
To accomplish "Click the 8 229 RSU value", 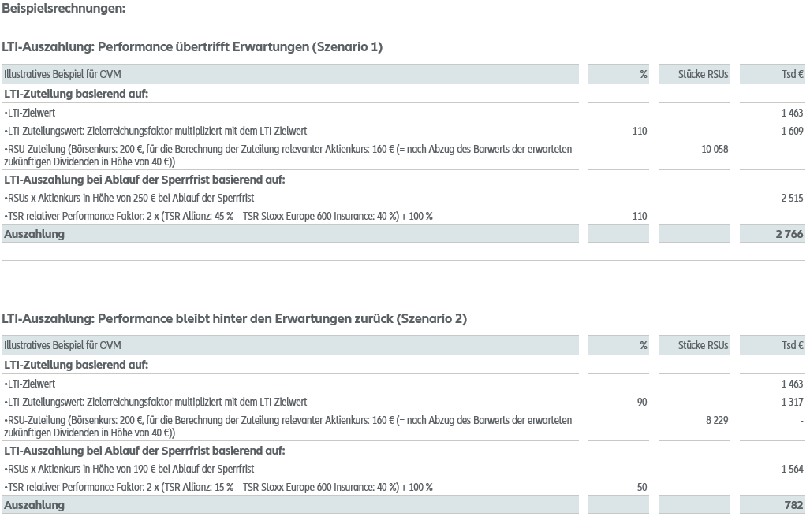I will click(717, 421).
